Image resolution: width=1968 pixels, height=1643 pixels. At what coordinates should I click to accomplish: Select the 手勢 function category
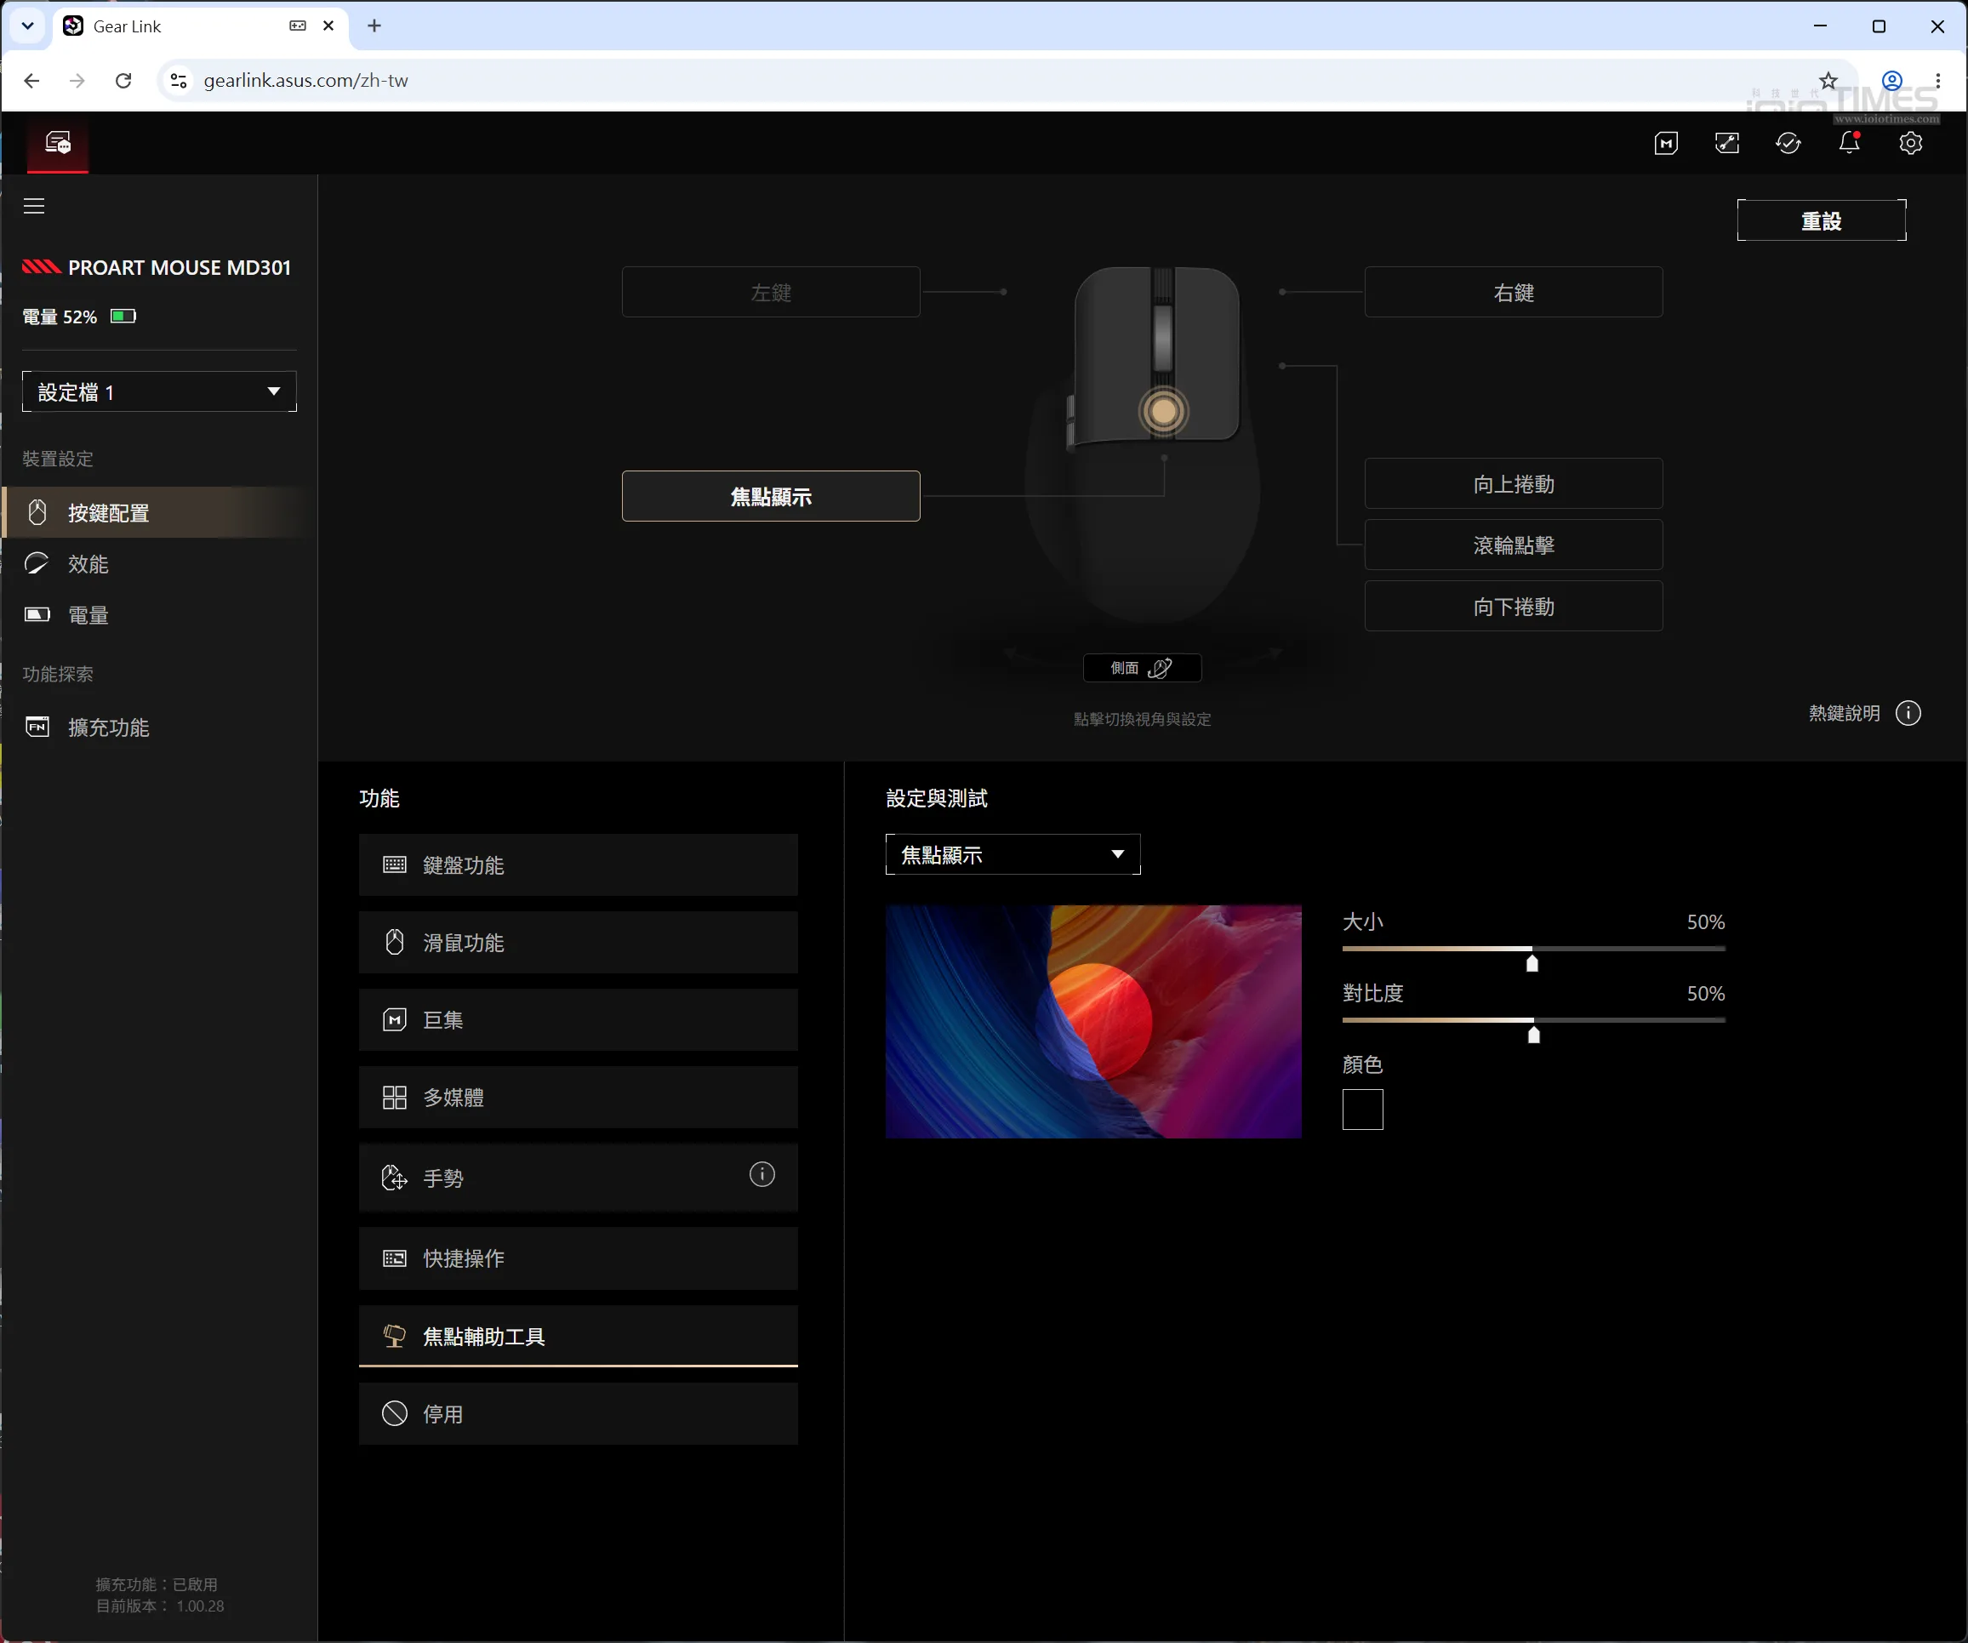pyautogui.click(x=579, y=1178)
